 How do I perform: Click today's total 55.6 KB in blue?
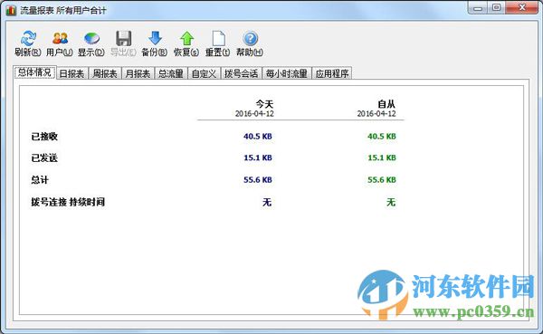click(x=258, y=180)
